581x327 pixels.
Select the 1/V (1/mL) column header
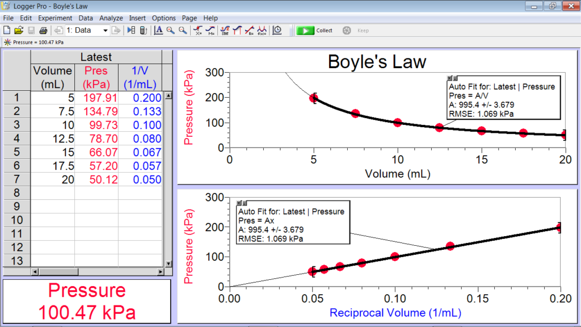coord(140,77)
